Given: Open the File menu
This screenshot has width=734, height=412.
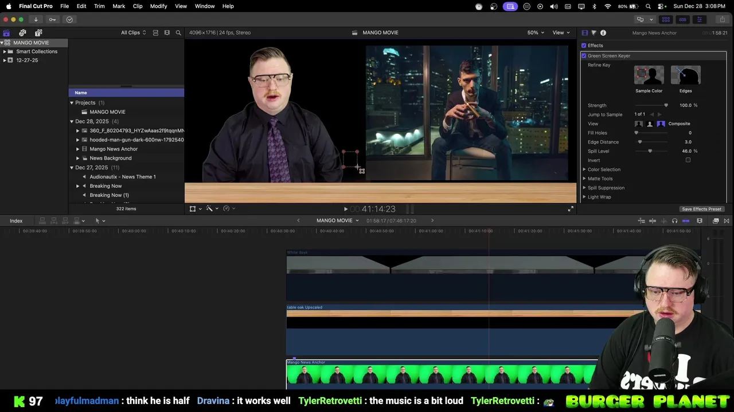Looking at the screenshot, I should (65, 6).
